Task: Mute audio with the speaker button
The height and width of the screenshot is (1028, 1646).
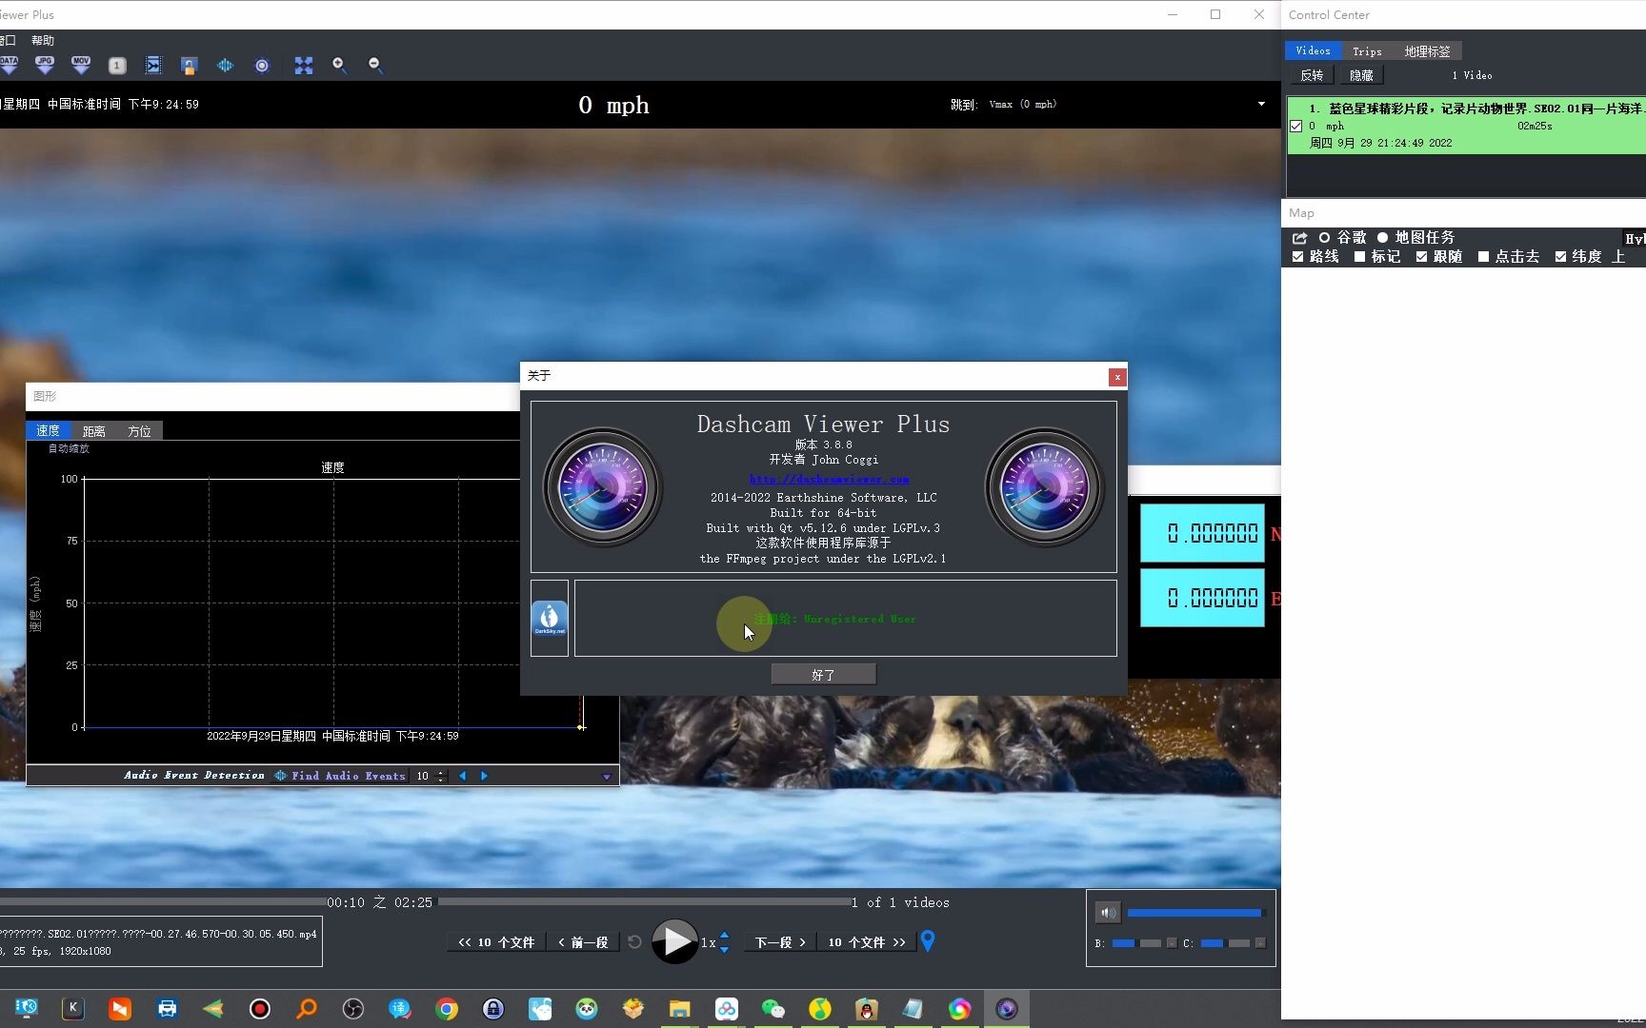Action: [1108, 913]
